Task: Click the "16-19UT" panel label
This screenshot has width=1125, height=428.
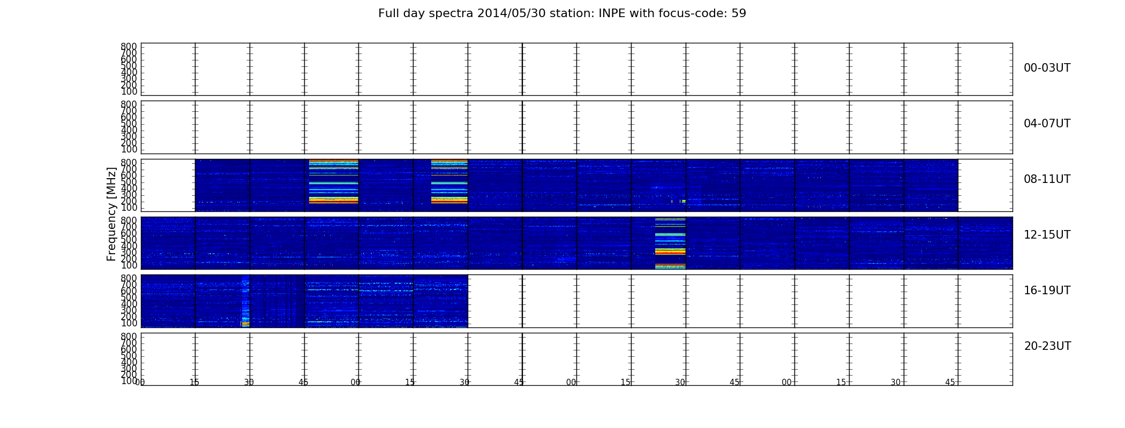Action: point(1047,291)
